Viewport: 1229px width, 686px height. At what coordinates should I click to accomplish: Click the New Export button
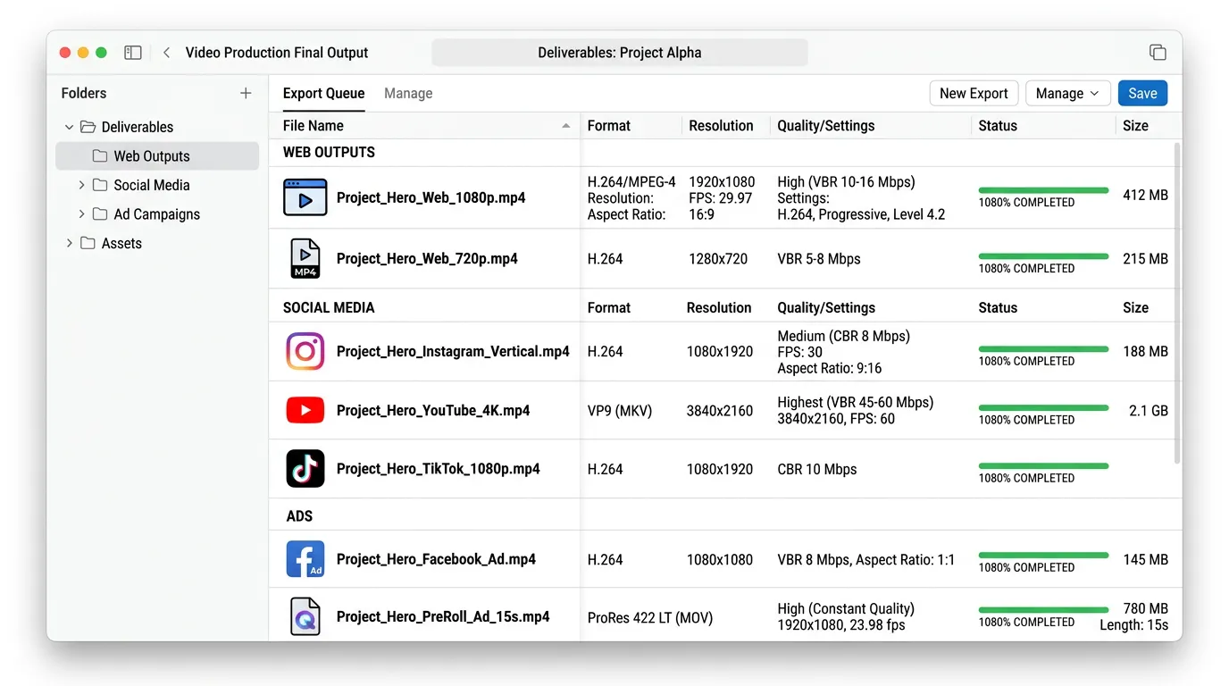(x=974, y=93)
